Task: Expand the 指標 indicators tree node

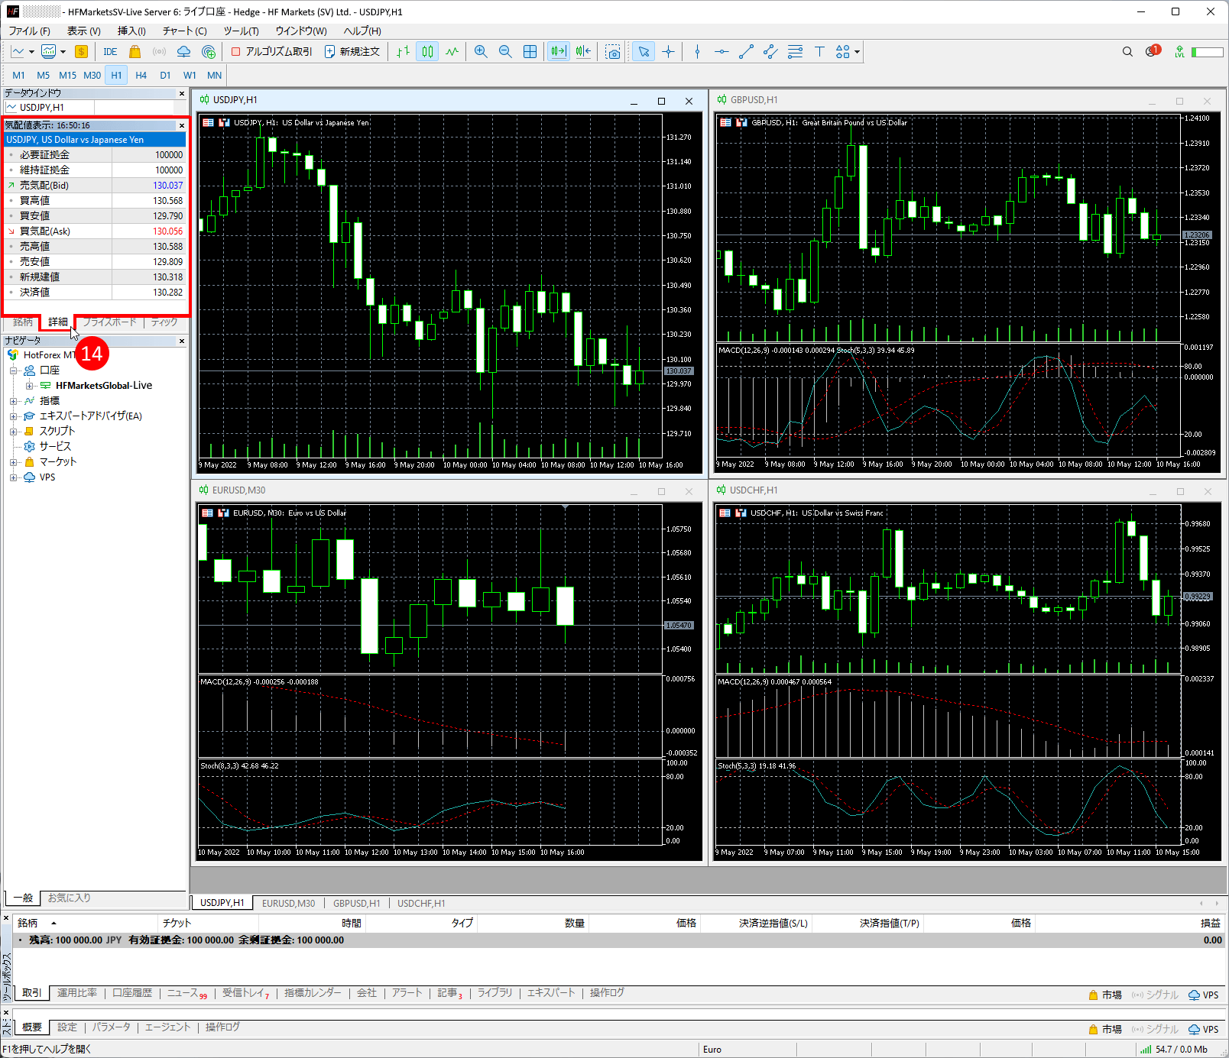Action: coord(13,401)
